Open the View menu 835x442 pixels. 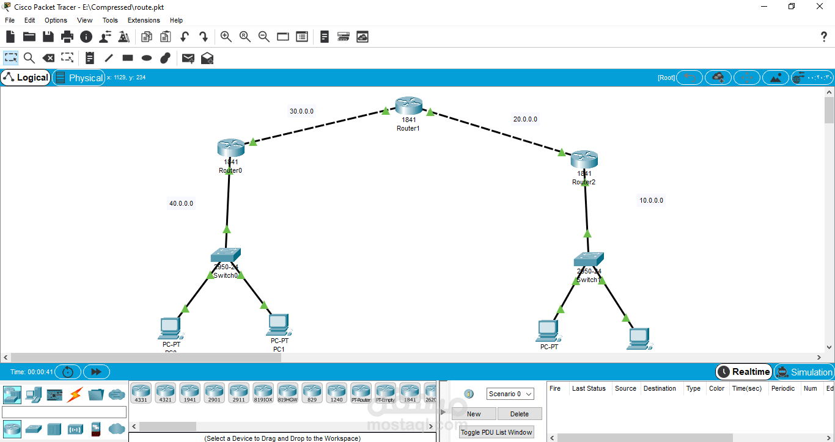pos(85,20)
